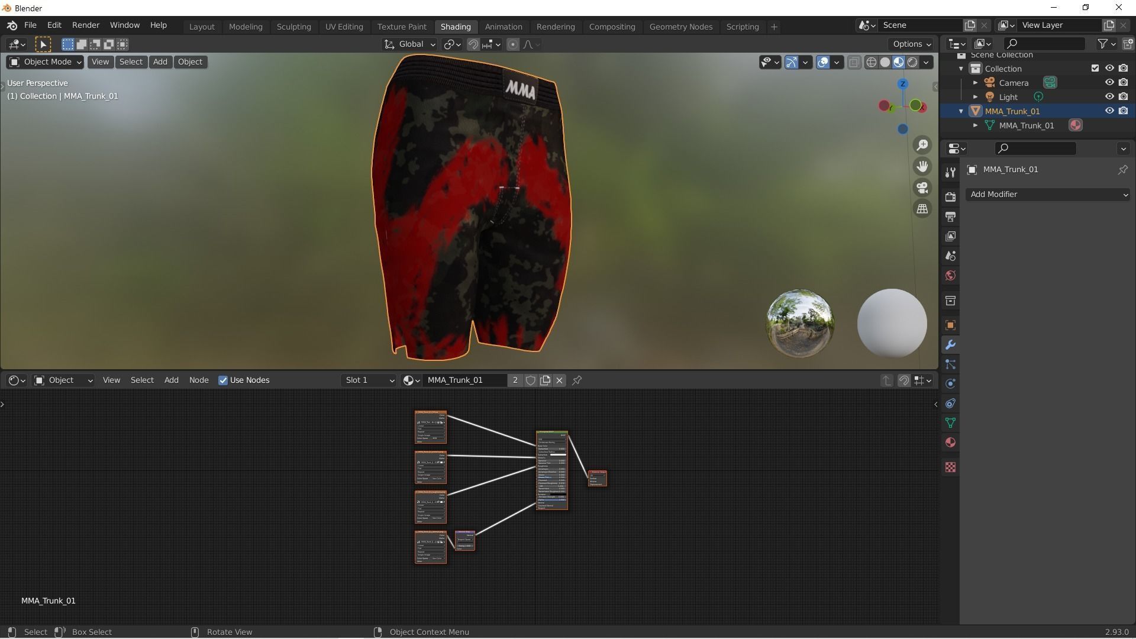Open the Add Modifier dropdown
This screenshot has height=639, width=1136.
pos(1047,195)
